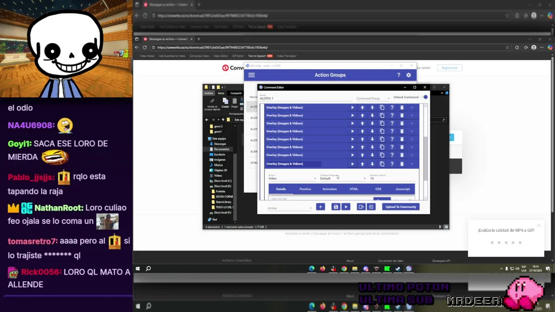
Task: Open a new browser tab
Action: click(199, 39)
